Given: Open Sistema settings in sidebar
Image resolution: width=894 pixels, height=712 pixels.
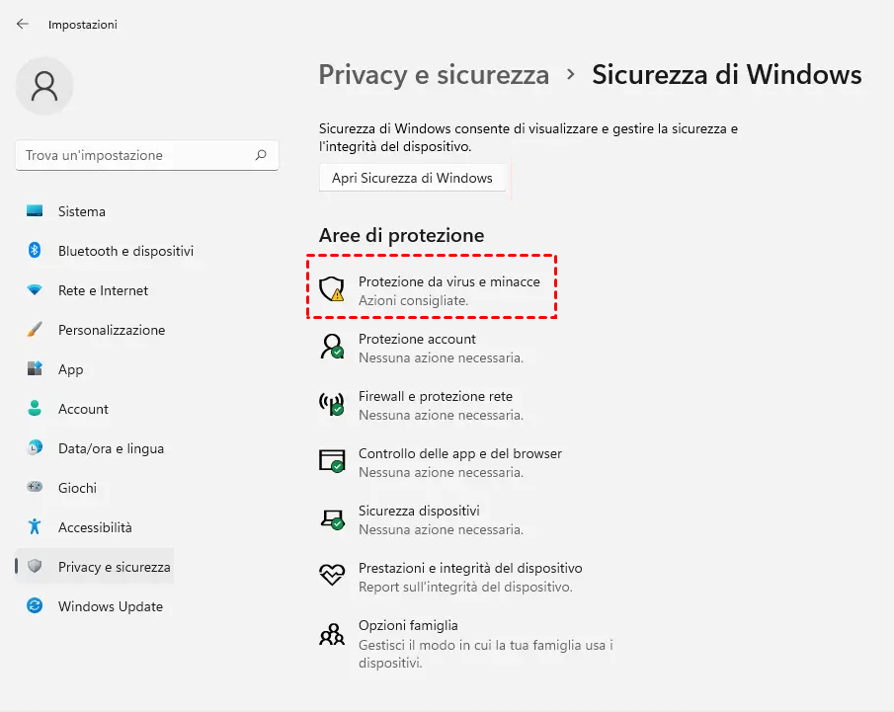Looking at the screenshot, I should tap(82, 211).
